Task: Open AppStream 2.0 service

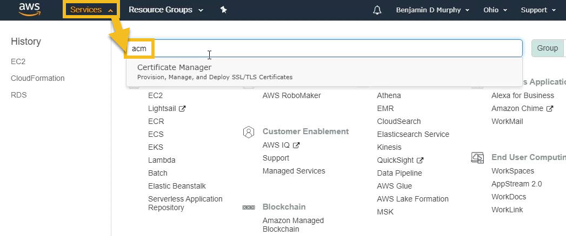Action: coord(517,184)
